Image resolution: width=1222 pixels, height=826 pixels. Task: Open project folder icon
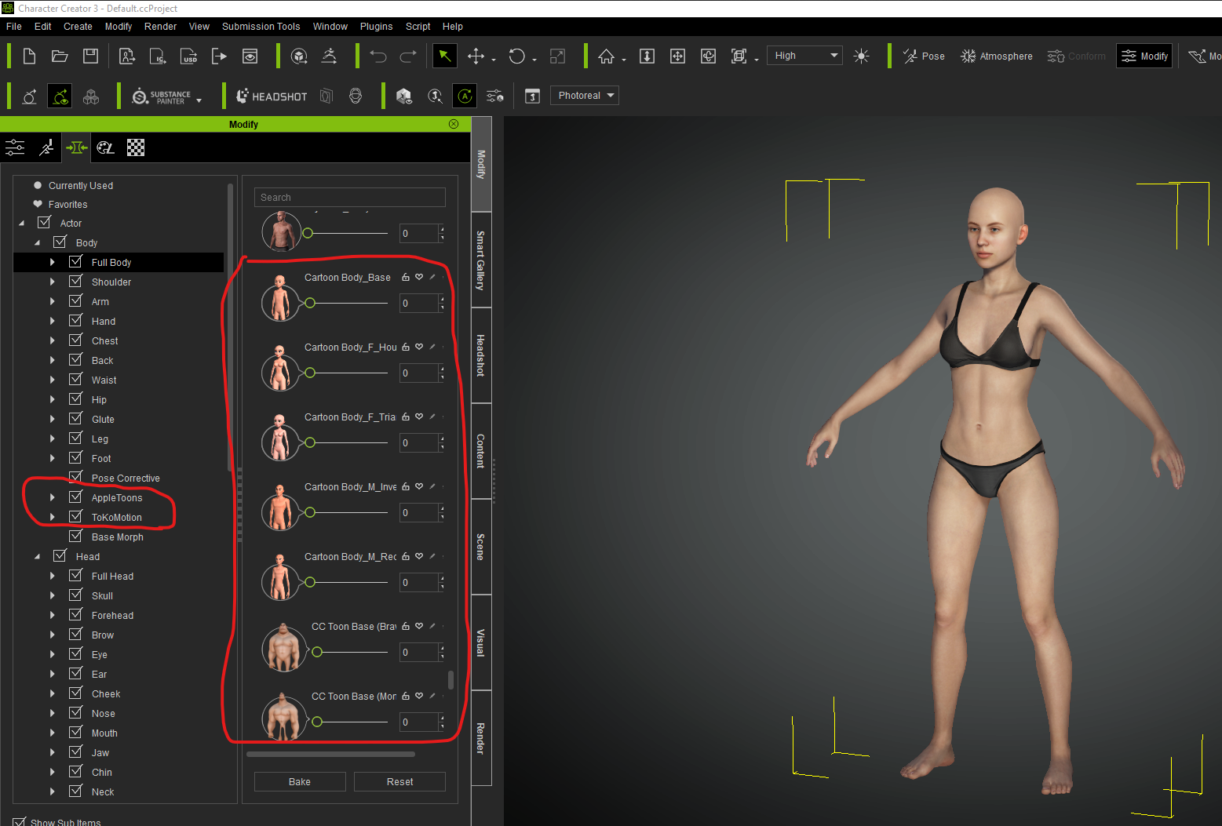60,56
